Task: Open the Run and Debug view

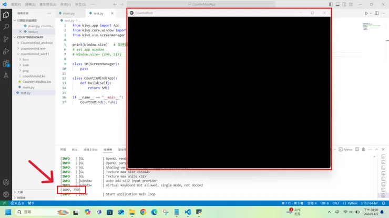Action: pyautogui.click(x=6, y=51)
